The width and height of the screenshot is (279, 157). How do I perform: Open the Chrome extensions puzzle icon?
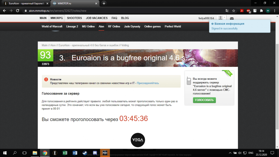tap(261, 11)
